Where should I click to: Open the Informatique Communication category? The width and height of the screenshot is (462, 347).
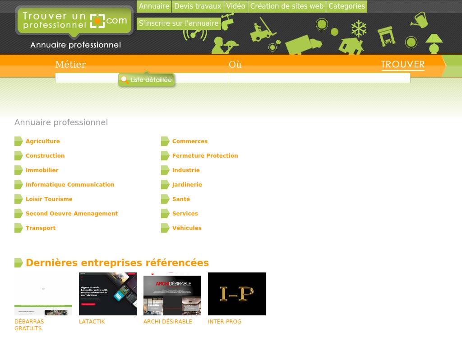70,185
